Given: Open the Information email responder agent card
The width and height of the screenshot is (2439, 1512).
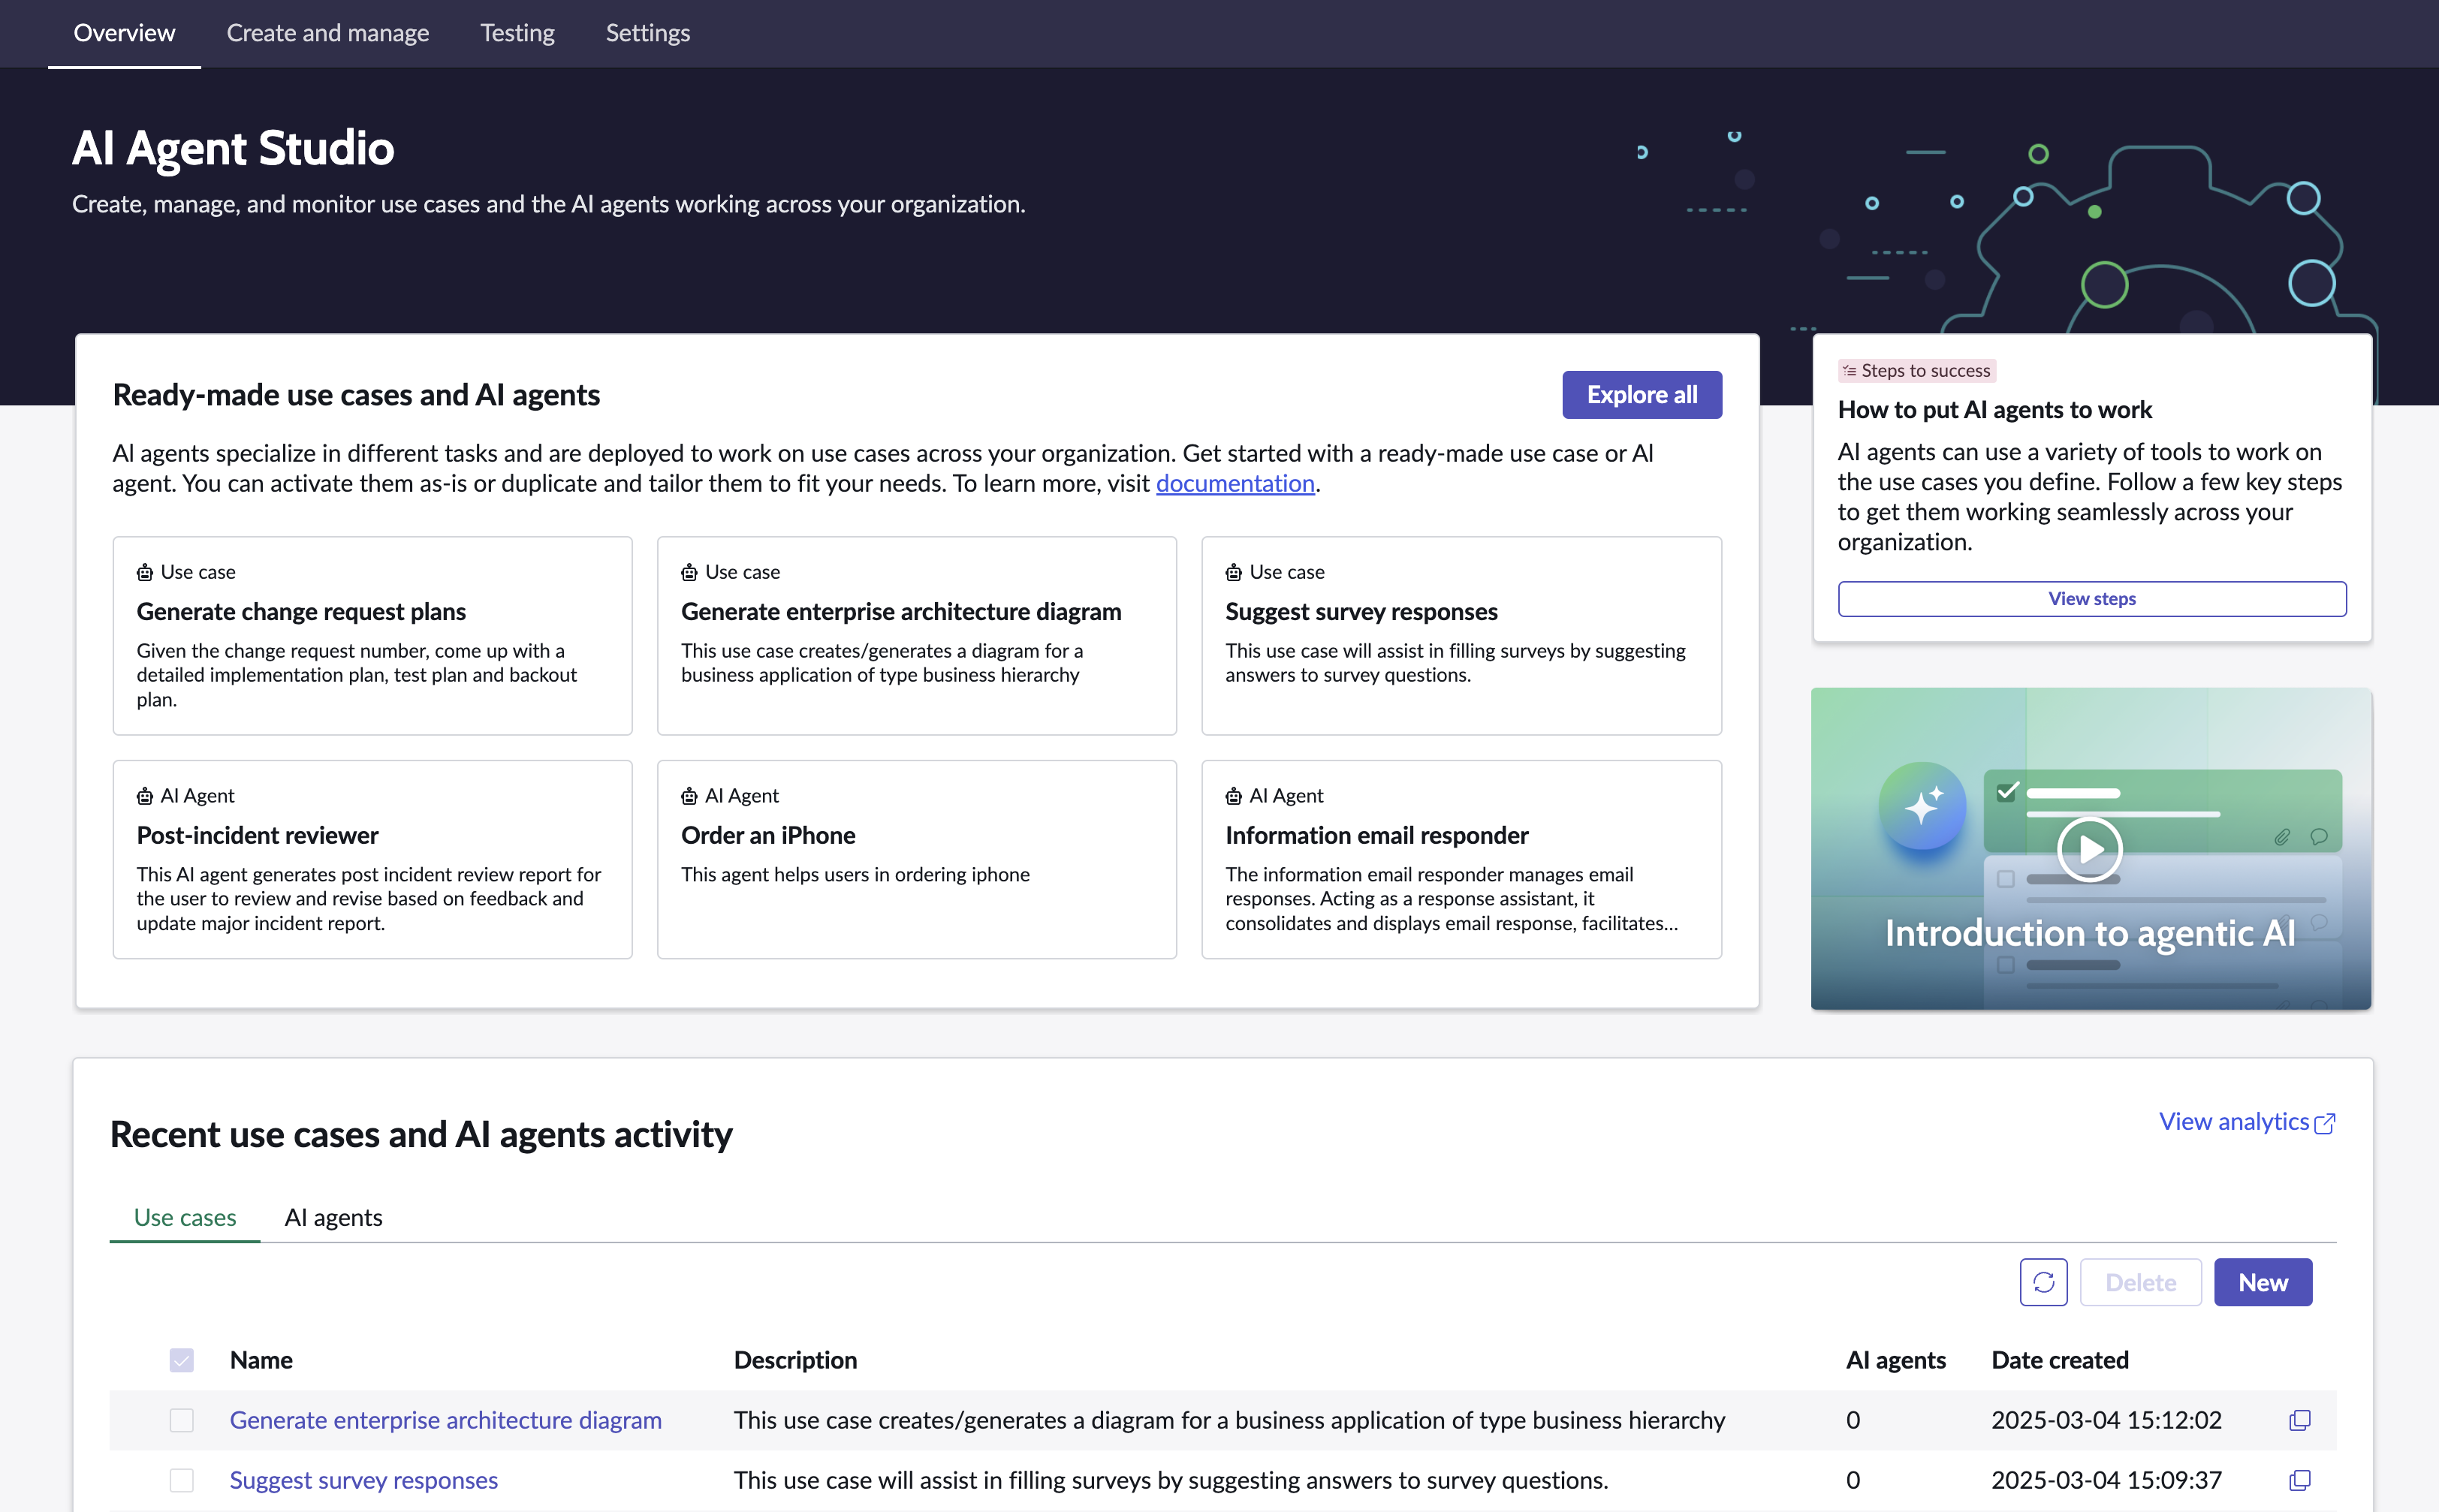Looking at the screenshot, I should [x=1461, y=860].
